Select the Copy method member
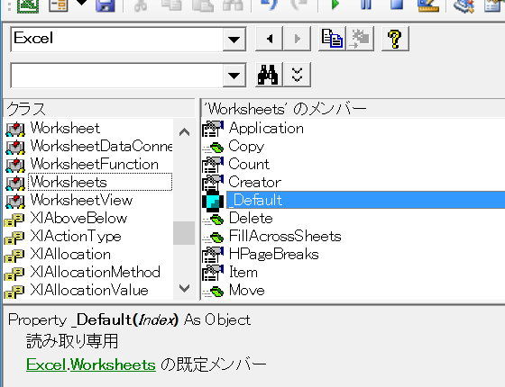This screenshot has width=505, height=387. click(x=246, y=146)
